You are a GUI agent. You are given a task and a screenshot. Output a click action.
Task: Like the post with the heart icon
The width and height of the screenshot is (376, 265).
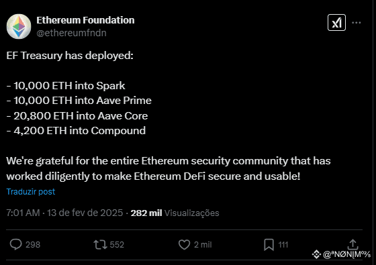(x=184, y=245)
